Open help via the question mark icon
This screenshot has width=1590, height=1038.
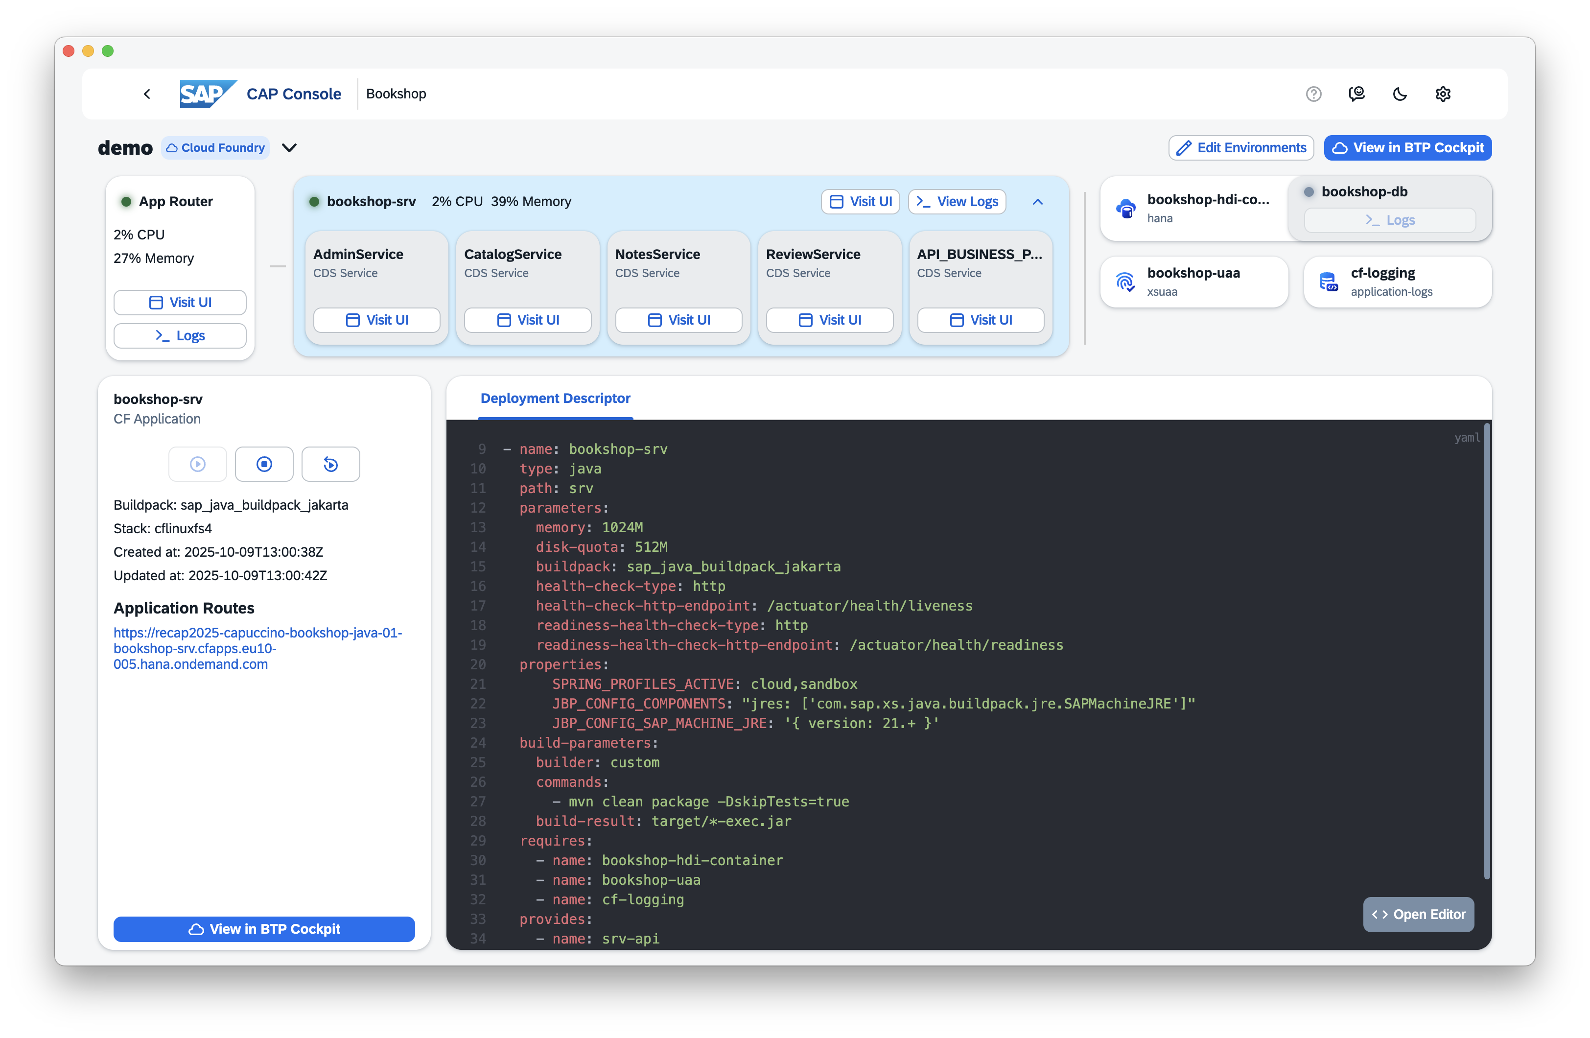pyautogui.click(x=1313, y=94)
